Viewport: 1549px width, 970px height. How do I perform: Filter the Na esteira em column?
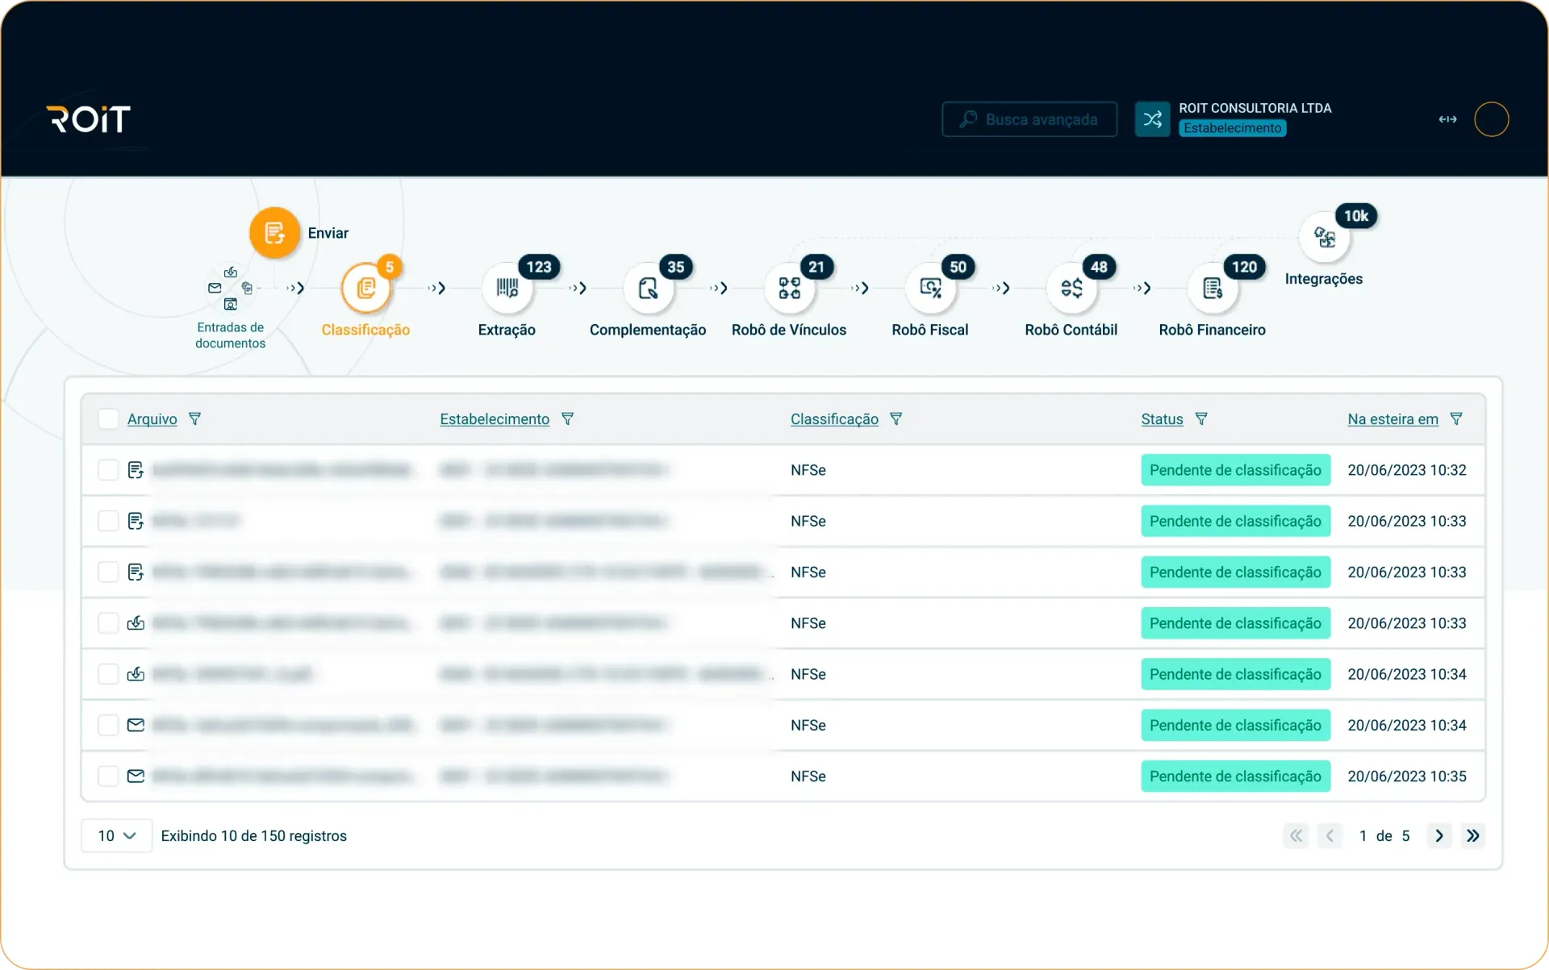[x=1456, y=418]
